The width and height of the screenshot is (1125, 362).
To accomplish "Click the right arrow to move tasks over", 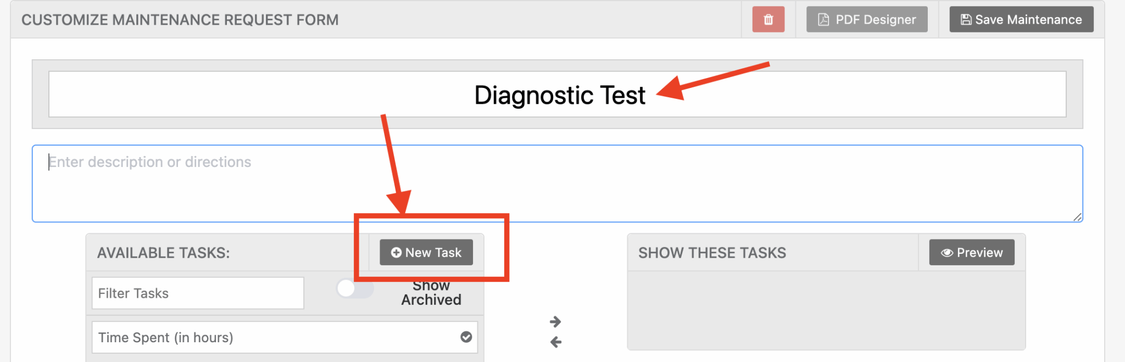I will pos(556,321).
